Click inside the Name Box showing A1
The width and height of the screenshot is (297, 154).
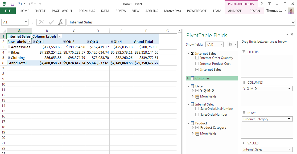click(13, 22)
